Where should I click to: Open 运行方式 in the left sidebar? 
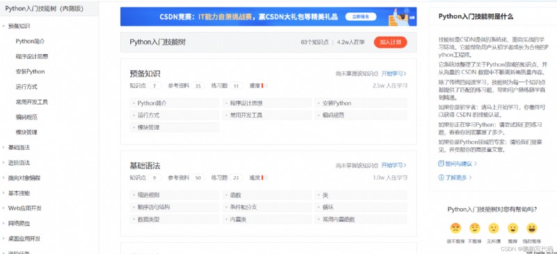[26, 87]
